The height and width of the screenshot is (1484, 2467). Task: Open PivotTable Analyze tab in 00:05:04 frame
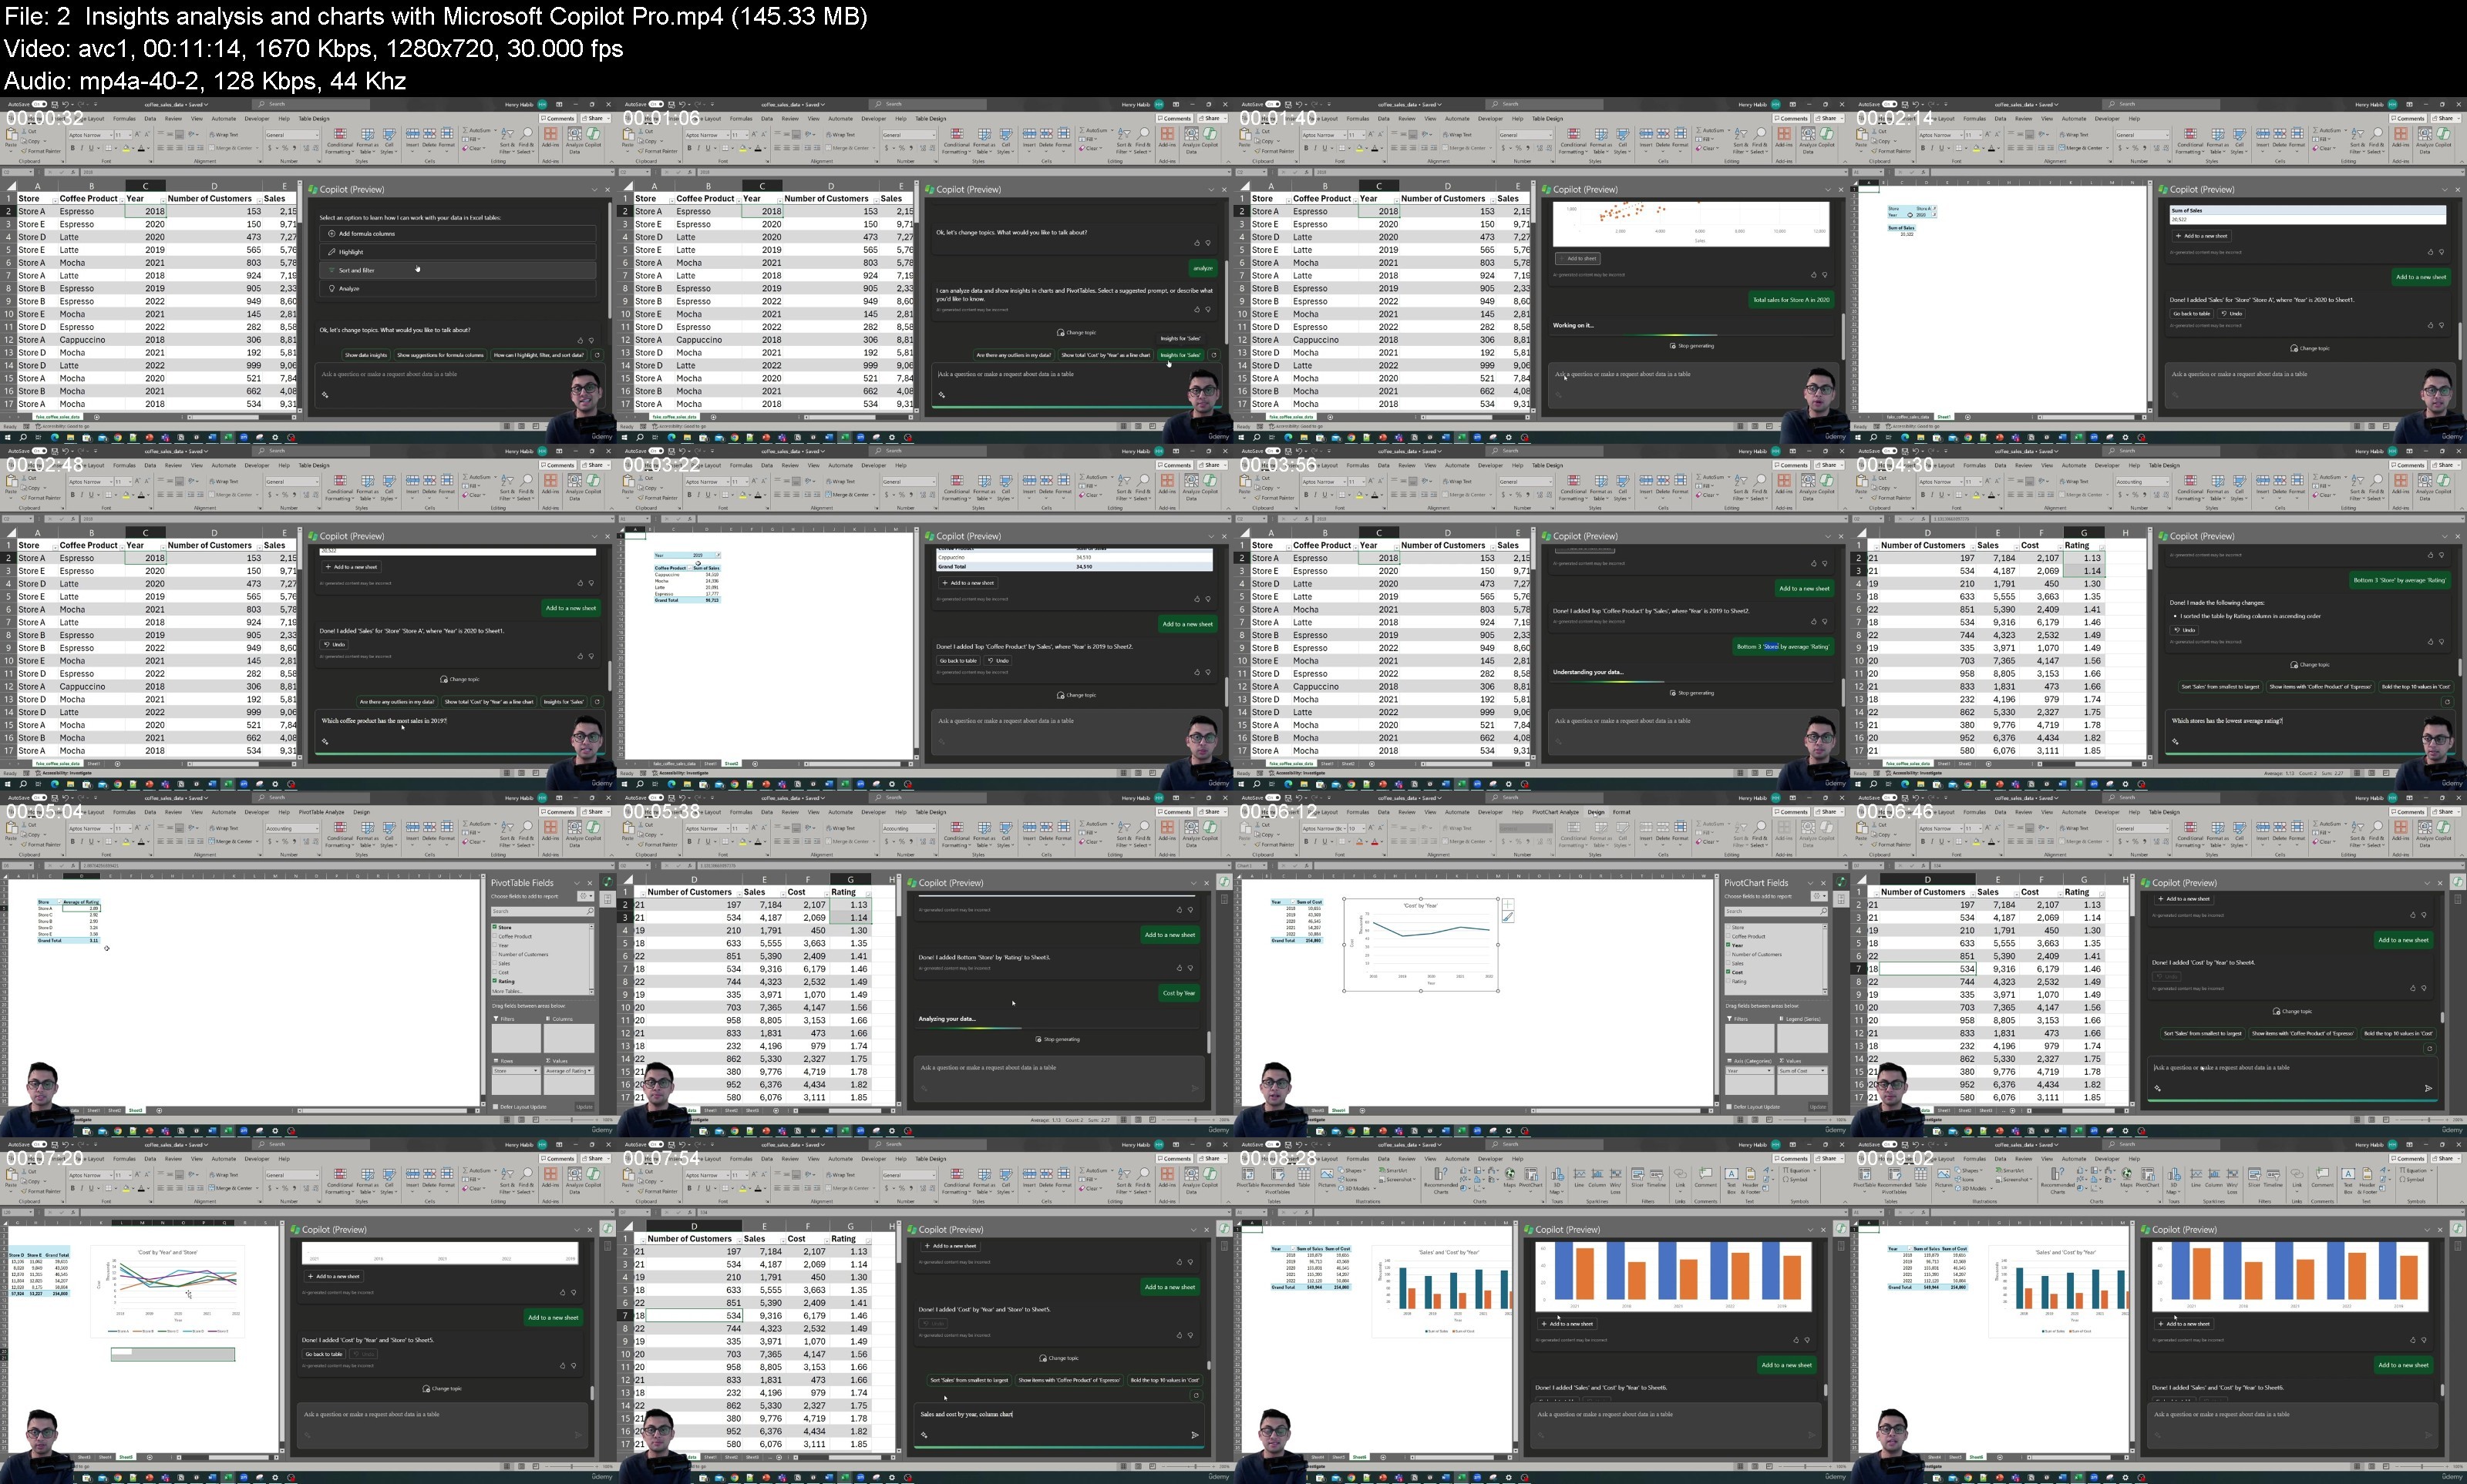tap(321, 812)
